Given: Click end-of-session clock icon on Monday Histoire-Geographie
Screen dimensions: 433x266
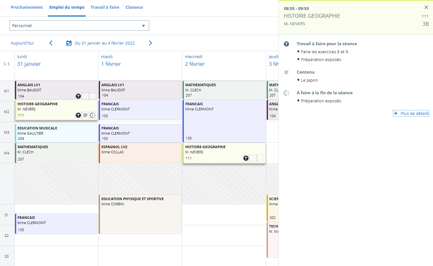Looking at the screenshot, I should (x=93, y=115).
